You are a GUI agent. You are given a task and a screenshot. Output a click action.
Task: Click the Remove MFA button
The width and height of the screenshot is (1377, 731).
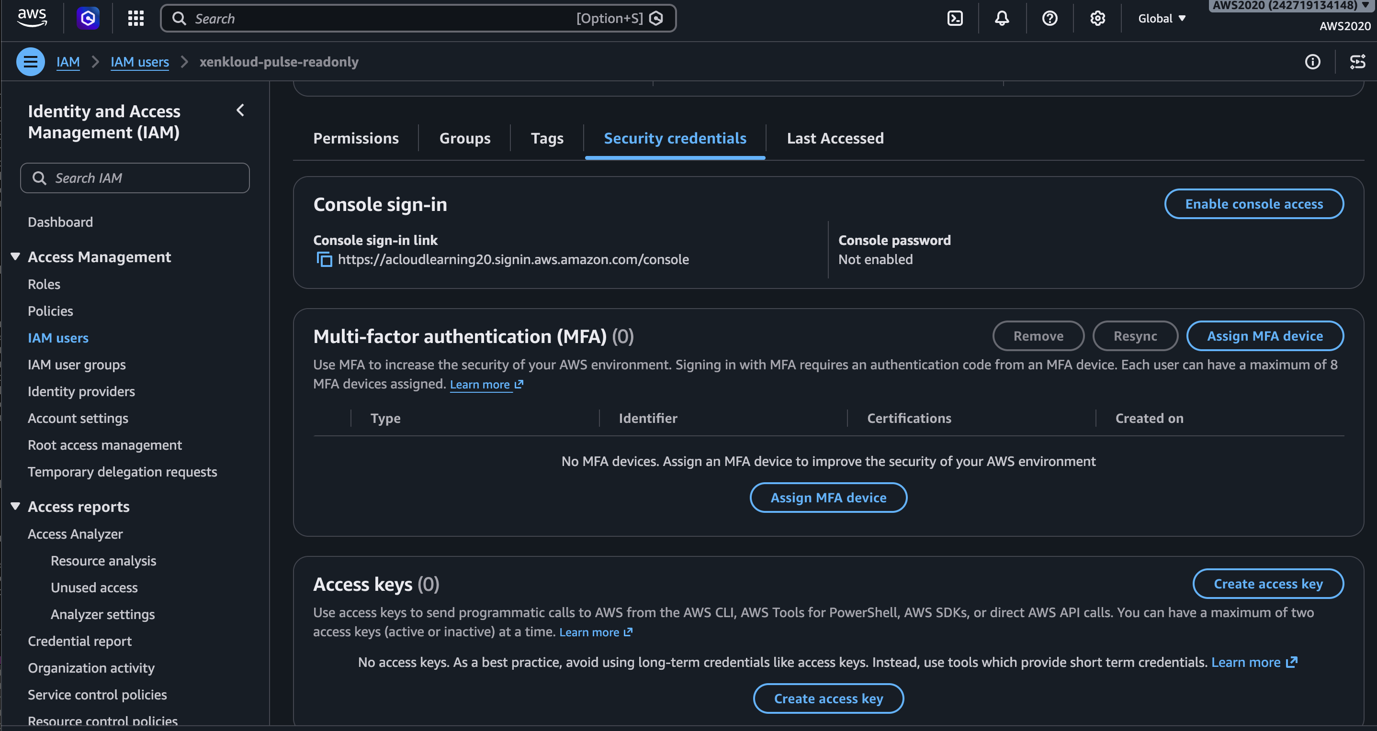click(1038, 336)
